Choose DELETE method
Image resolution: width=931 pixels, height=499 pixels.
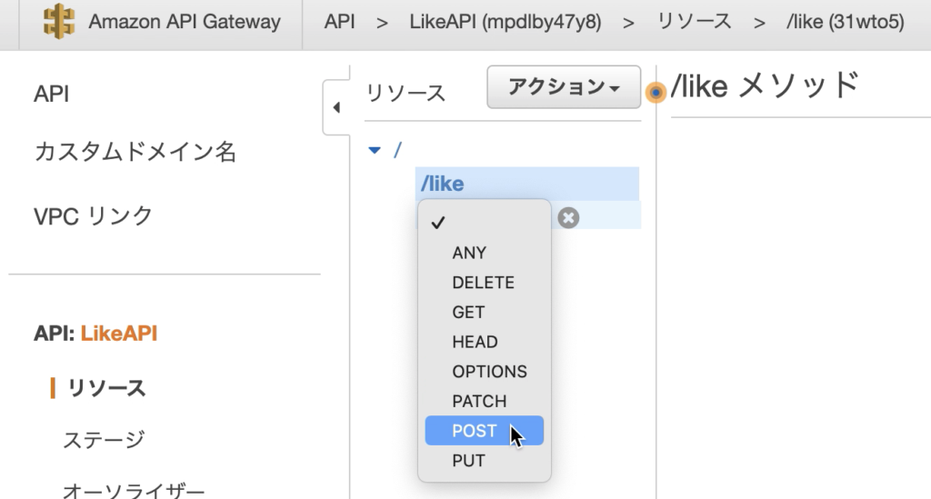(485, 283)
